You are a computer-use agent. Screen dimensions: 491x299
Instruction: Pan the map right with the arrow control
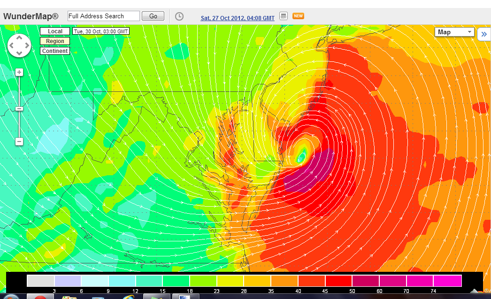pos(27,45)
